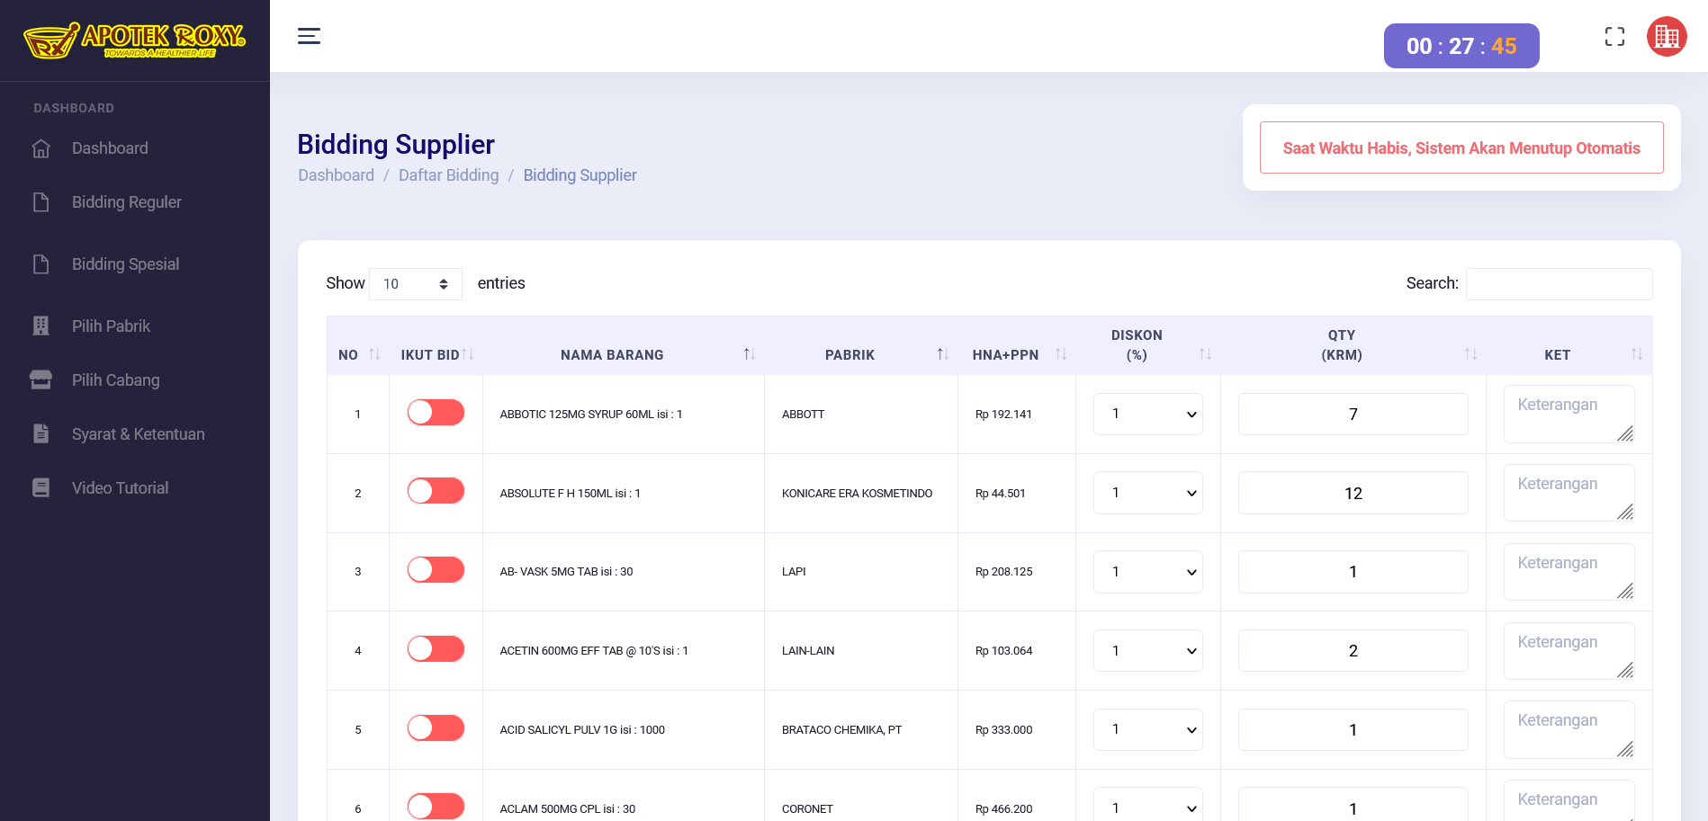Click the Apotek Roxy logo
The height and width of the screenshot is (821, 1708).
(x=134, y=40)
